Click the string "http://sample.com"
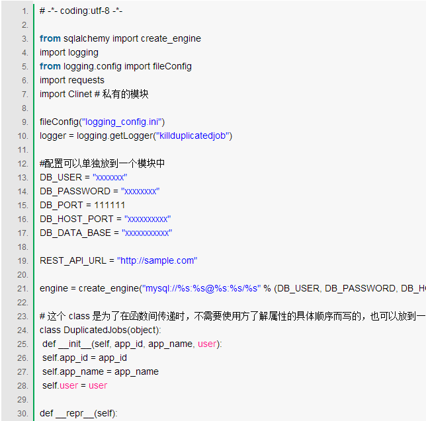426x421 pixels. coord(157,260)
